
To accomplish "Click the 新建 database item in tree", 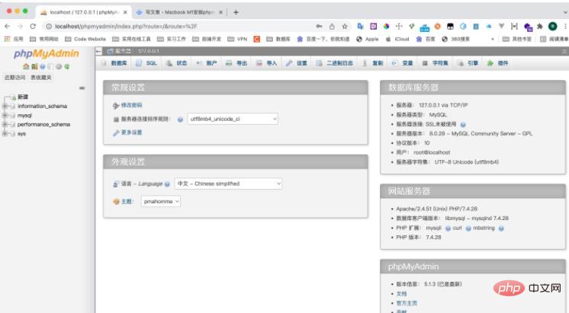I will (23, 97).
